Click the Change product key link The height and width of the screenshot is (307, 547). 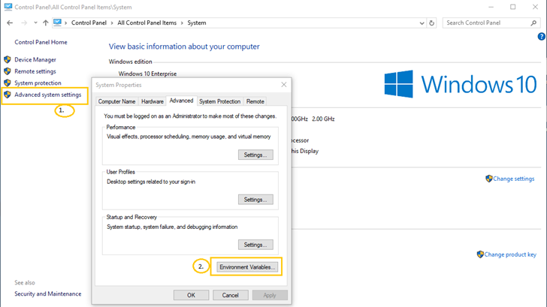pyautogui.click(x=510, y=254)
